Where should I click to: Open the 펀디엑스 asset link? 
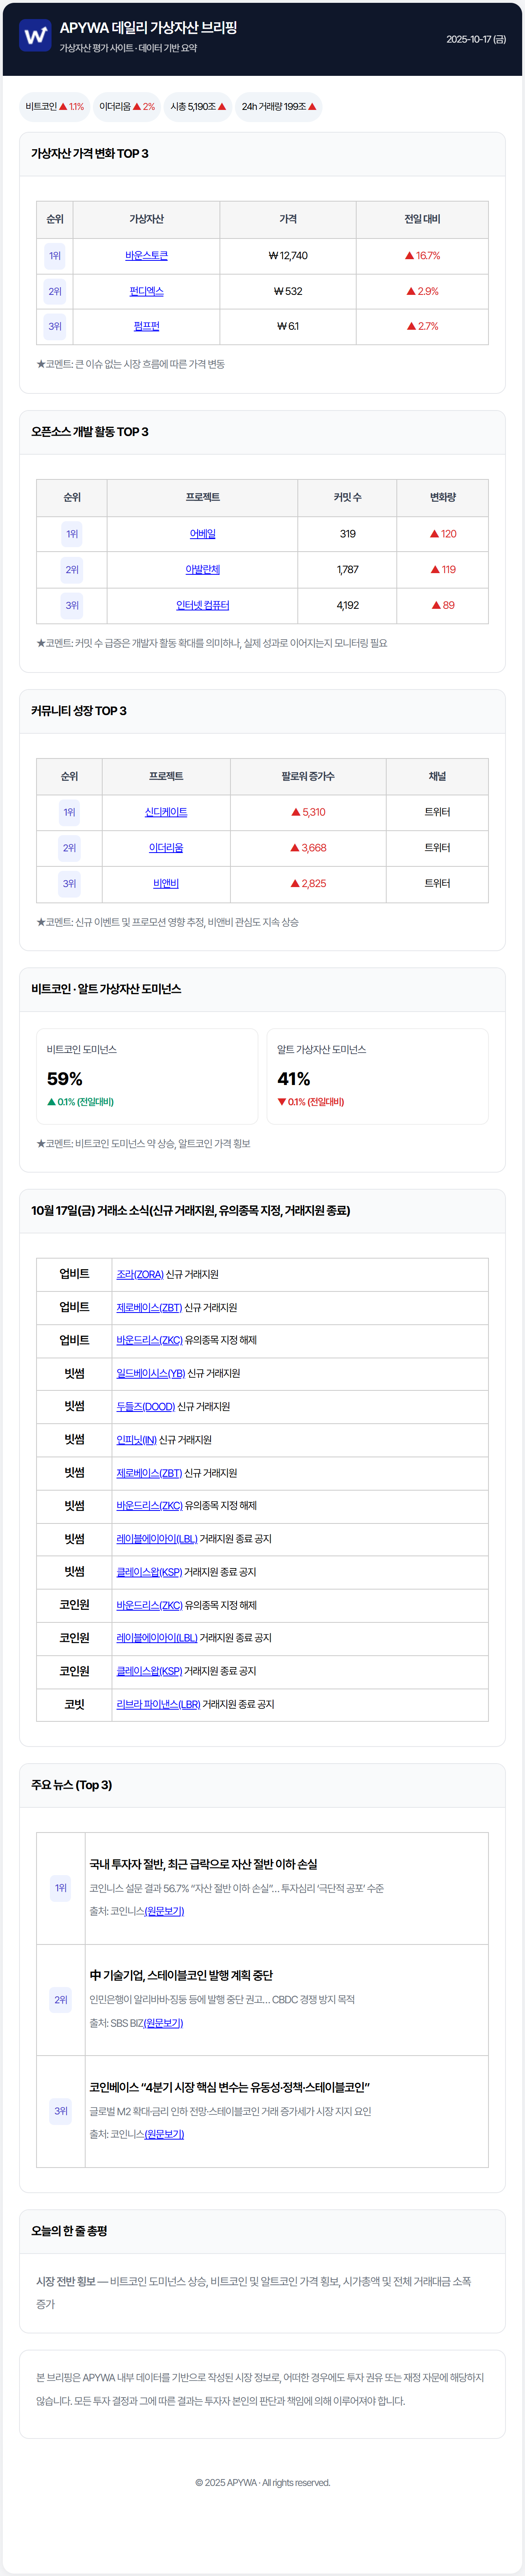(146, 291)
